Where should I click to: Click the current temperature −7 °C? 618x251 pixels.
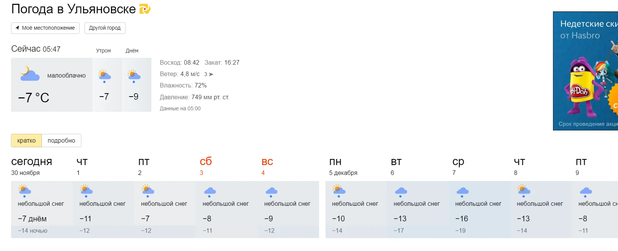coord(33,98)
